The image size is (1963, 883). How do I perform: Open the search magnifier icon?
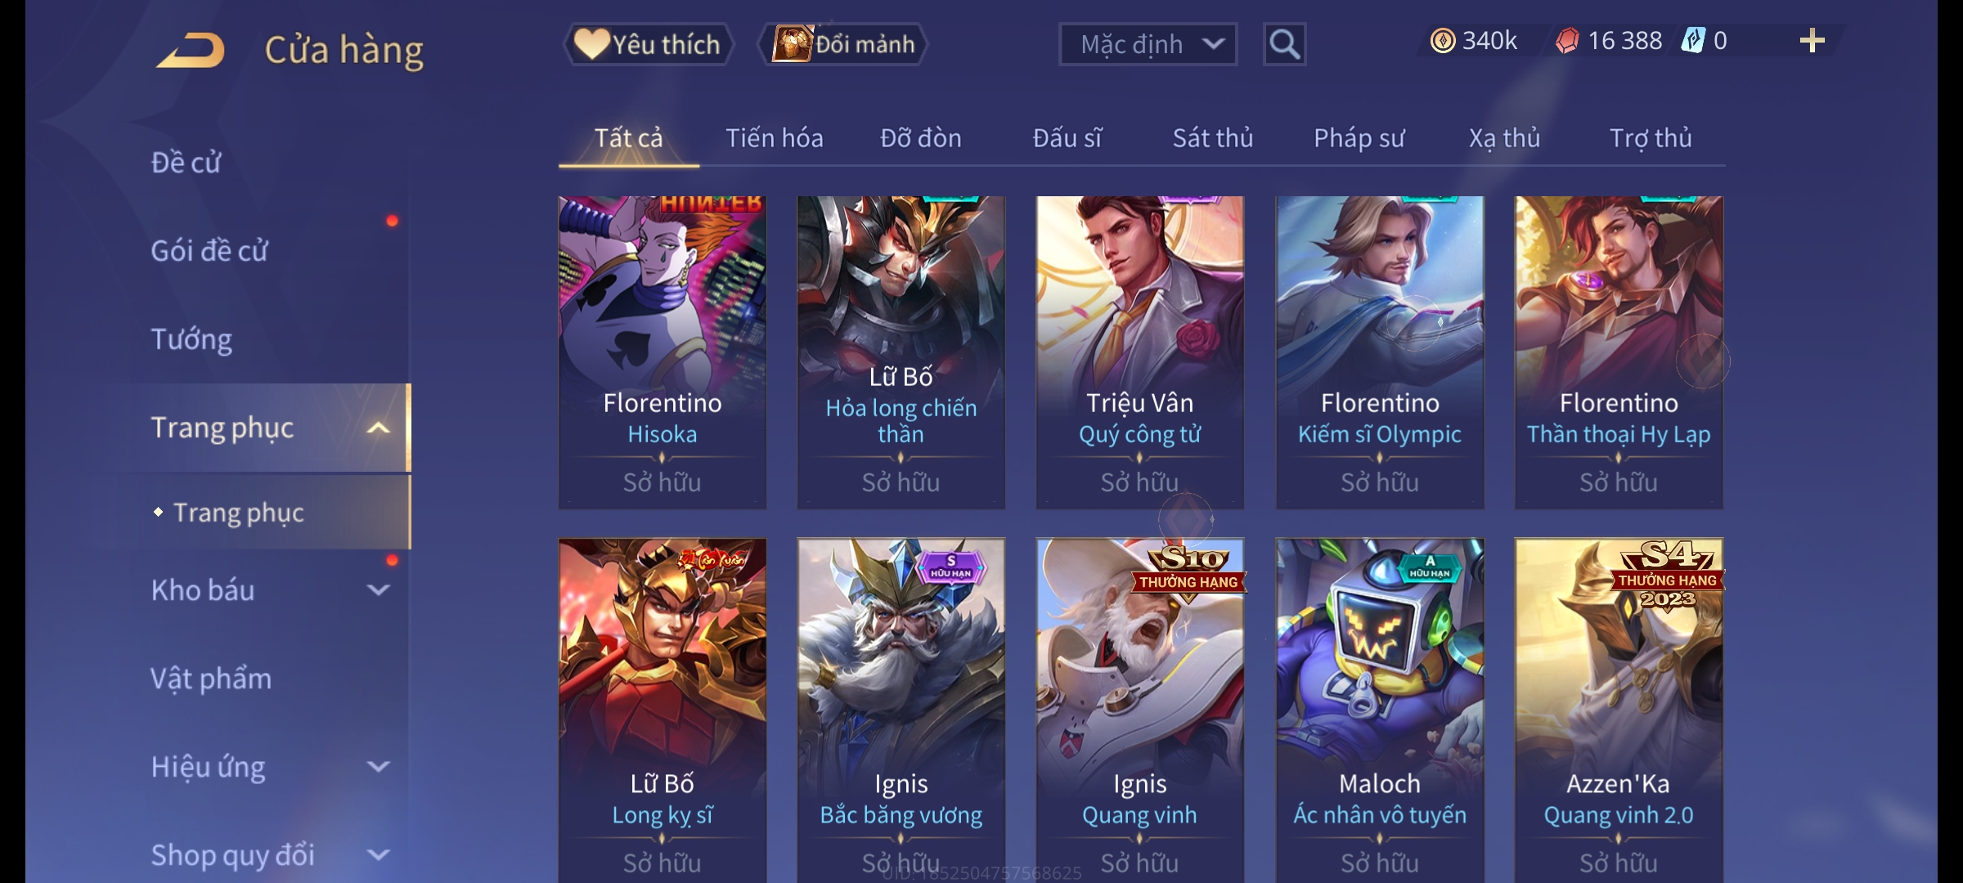pos(1284,44)
